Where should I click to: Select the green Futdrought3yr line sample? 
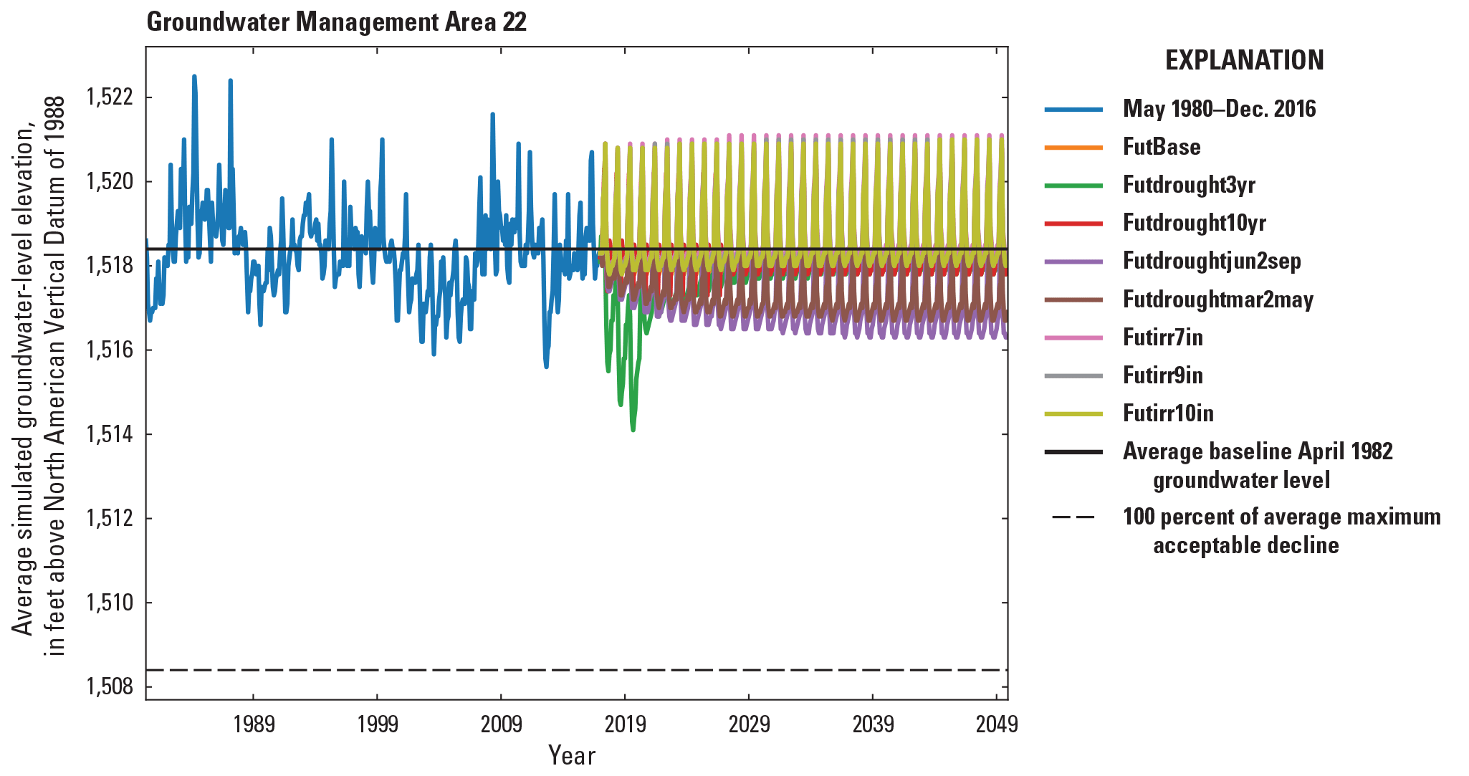[1075, 186]
